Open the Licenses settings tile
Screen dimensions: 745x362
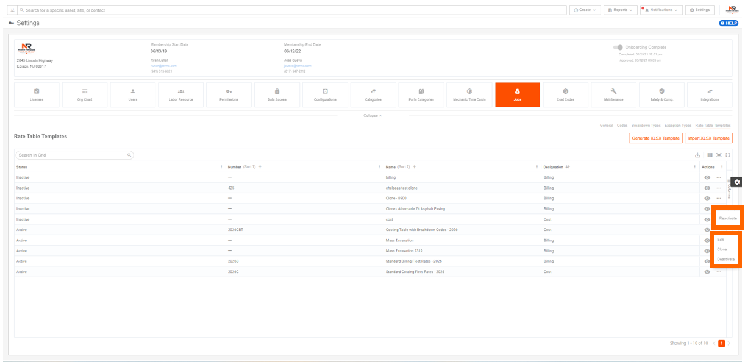coord(37,94)
